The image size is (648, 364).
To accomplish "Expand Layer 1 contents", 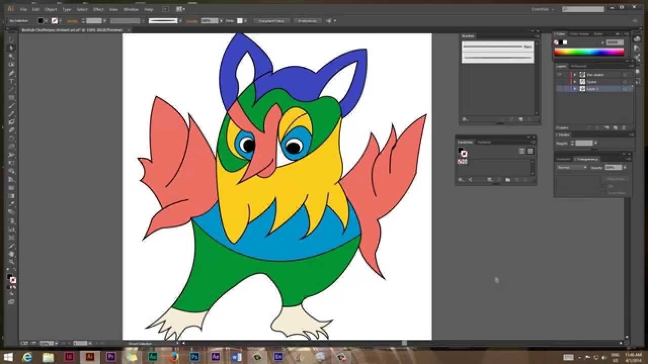I will pyautogui.click(x=575, y=88).
